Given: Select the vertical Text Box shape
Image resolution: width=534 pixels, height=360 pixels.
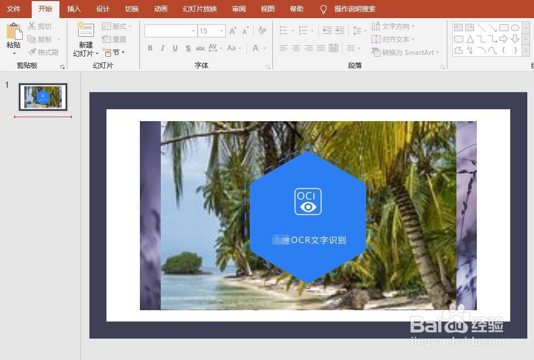Looking at the screenshot, I should (x=469, y=28).
